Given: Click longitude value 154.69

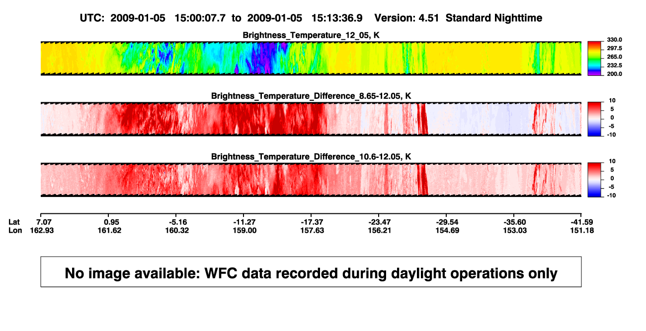Looking at the screenshot, I should pos(448,230).
